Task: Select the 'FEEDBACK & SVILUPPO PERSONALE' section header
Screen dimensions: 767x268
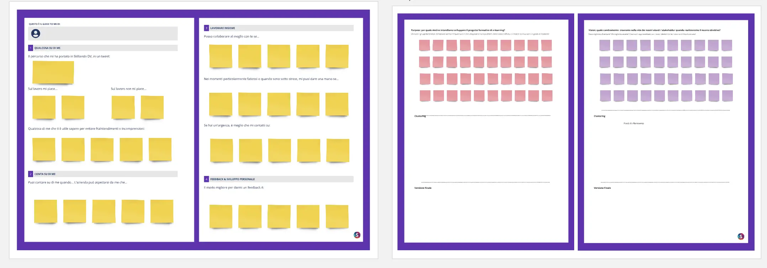Action: coord(279,179)
